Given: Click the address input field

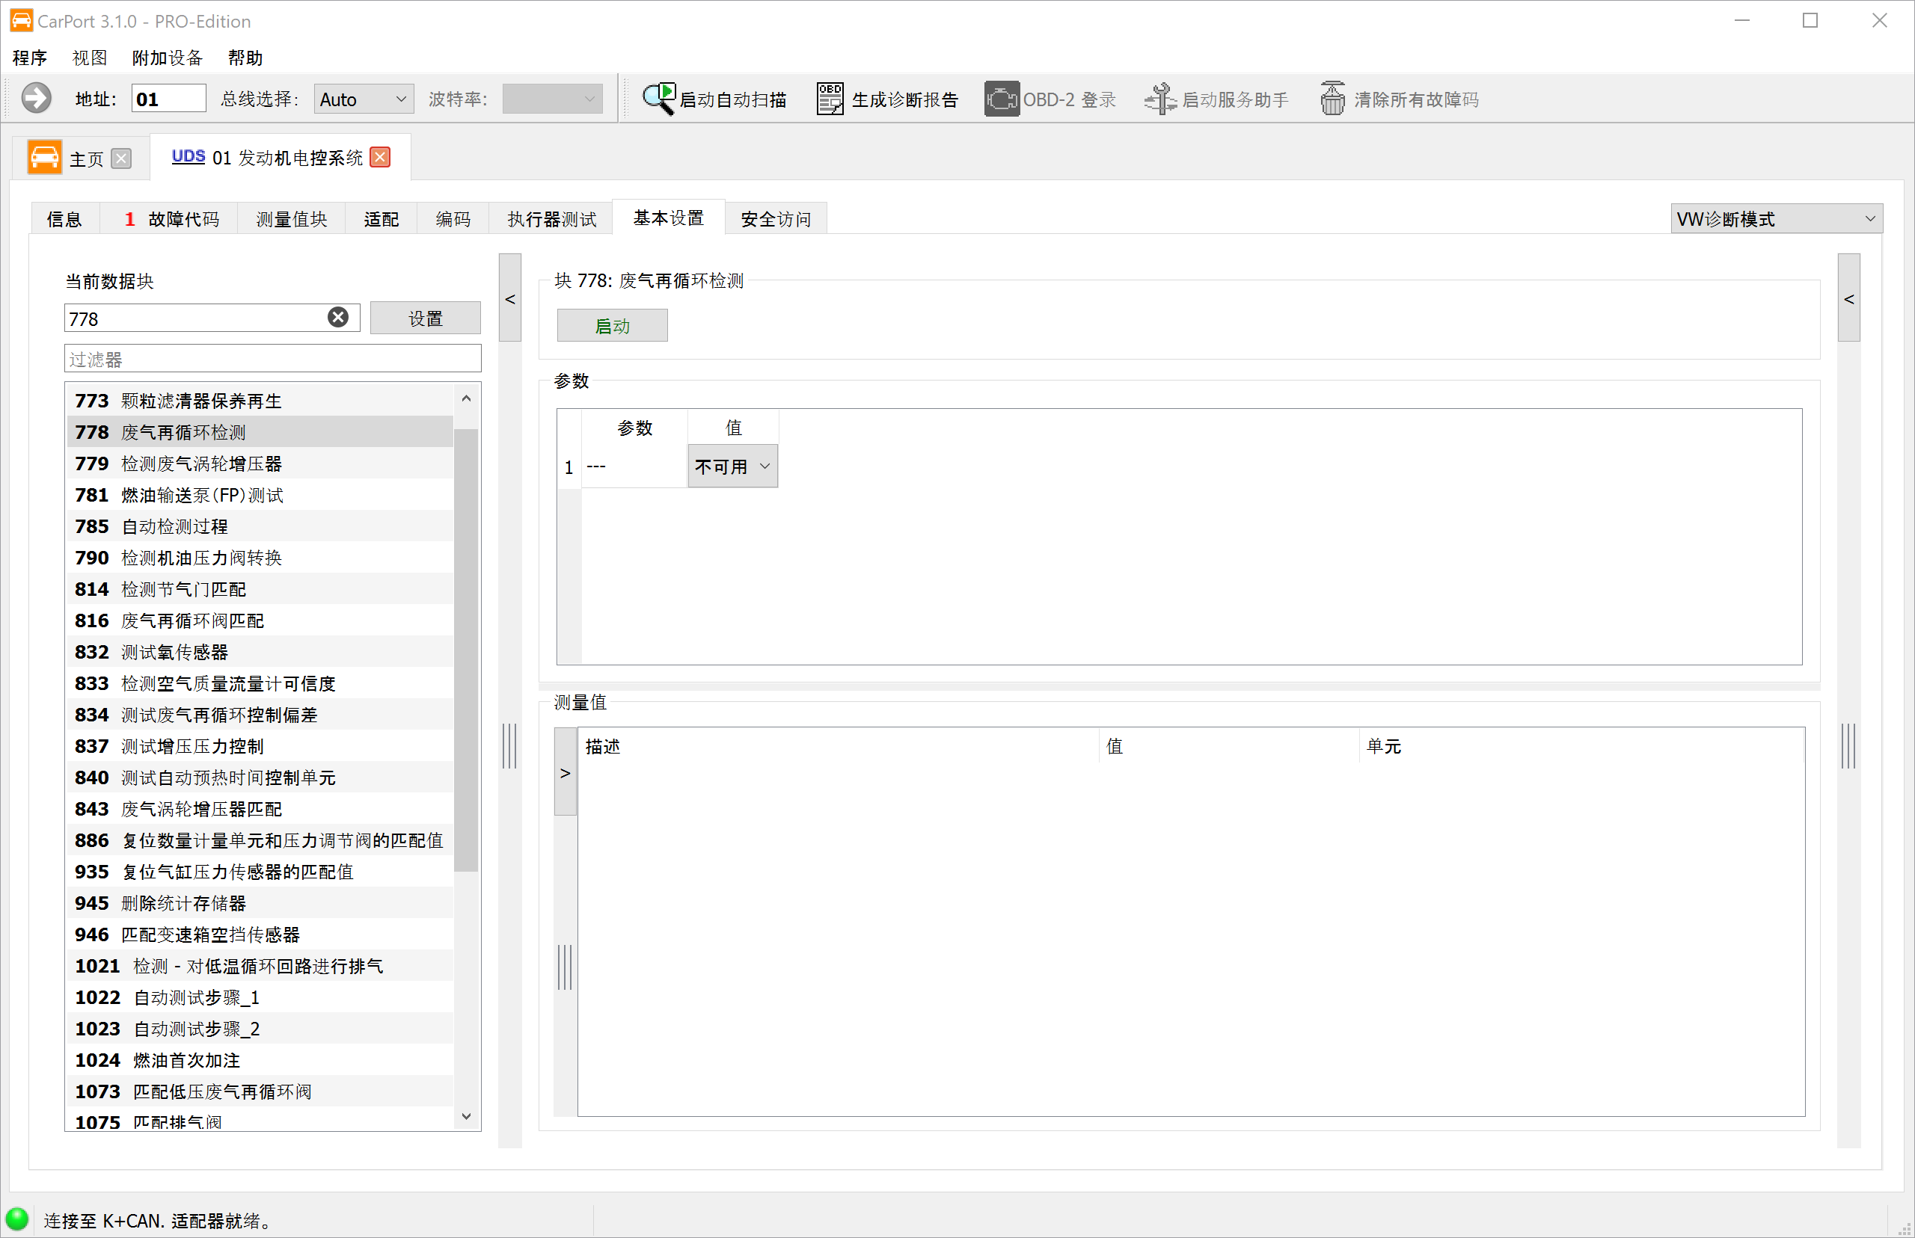Looking at the screenshot, I should click(x=169, y=99).
